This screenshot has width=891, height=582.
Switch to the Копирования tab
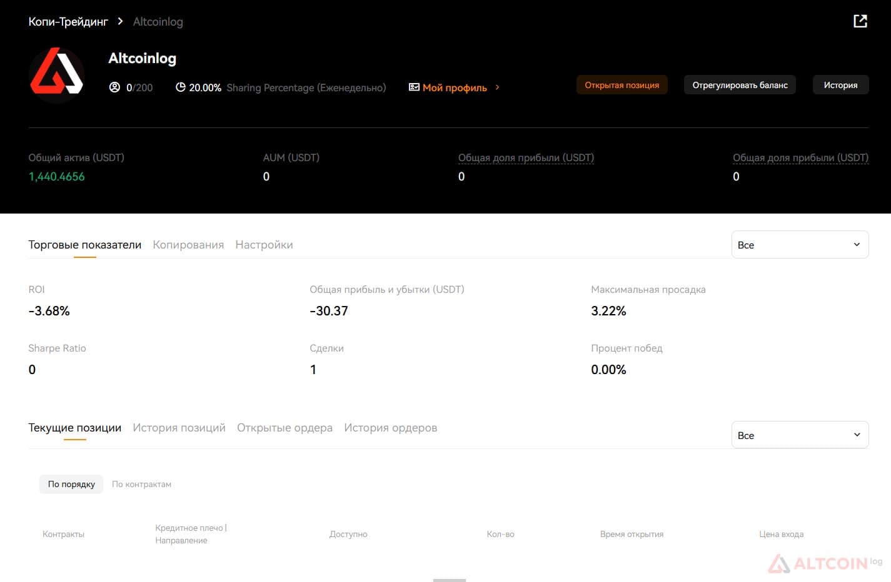point(188,245)
